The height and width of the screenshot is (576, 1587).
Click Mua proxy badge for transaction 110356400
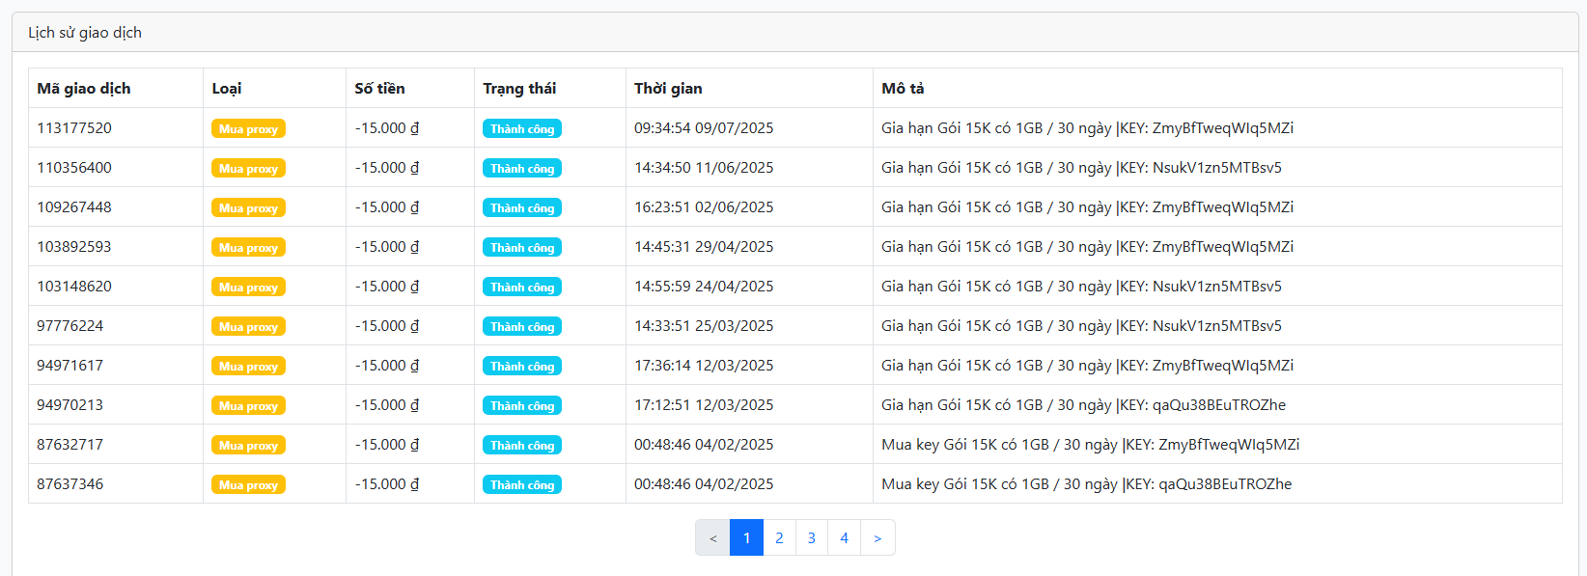pyautogui.click(x=248, y=168)
